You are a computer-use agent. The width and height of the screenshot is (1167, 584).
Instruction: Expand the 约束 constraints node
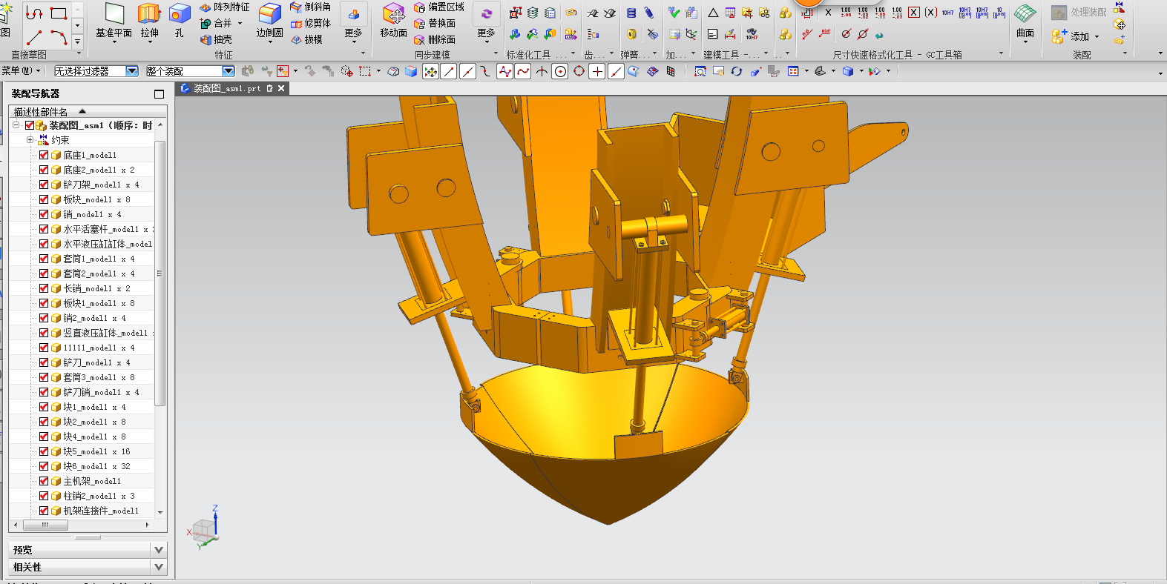coord(30,140)
